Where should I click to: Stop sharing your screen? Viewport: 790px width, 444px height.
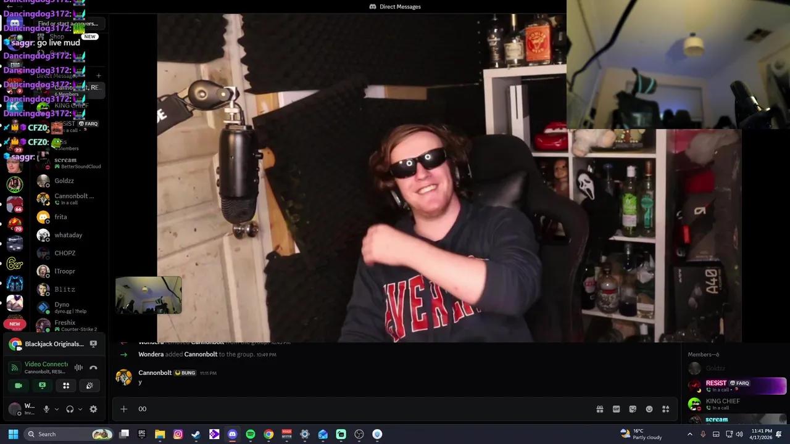coord(42,385)
